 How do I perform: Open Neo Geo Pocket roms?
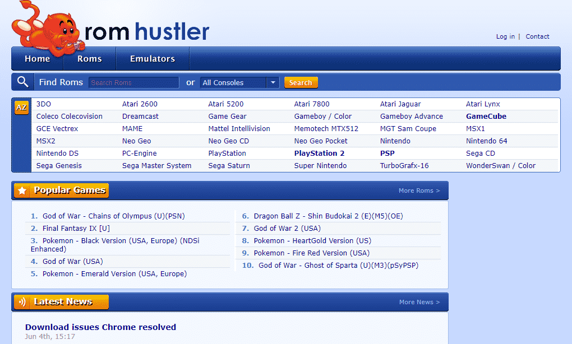321,141
